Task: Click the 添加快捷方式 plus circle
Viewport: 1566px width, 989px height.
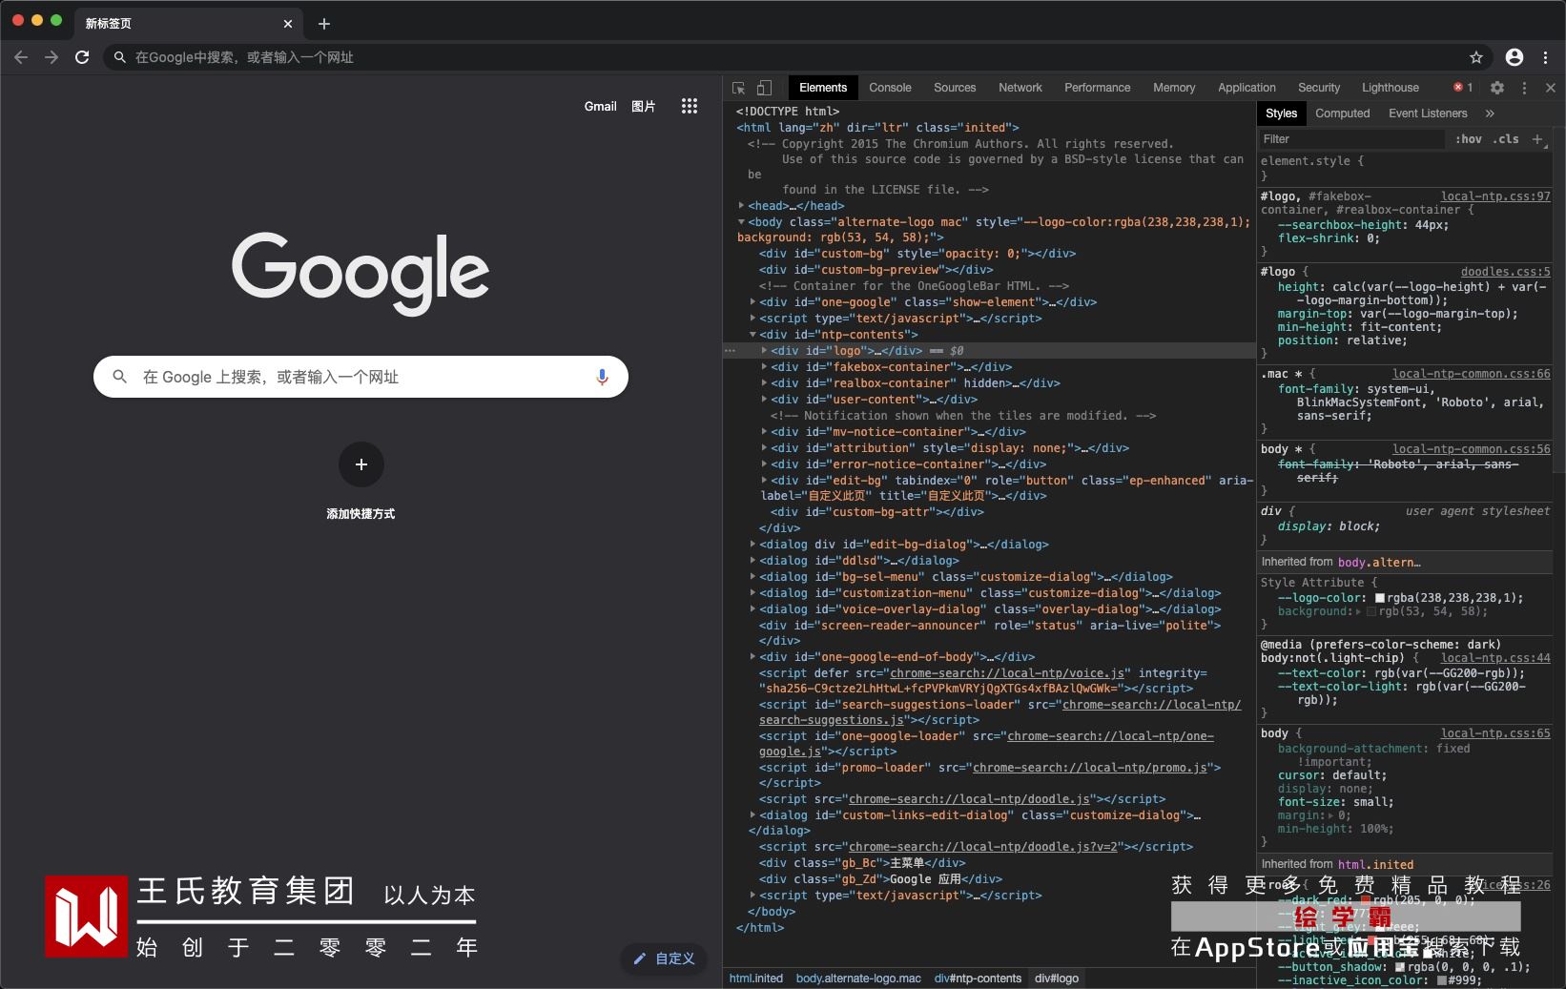Action: [x=361, y=464]
